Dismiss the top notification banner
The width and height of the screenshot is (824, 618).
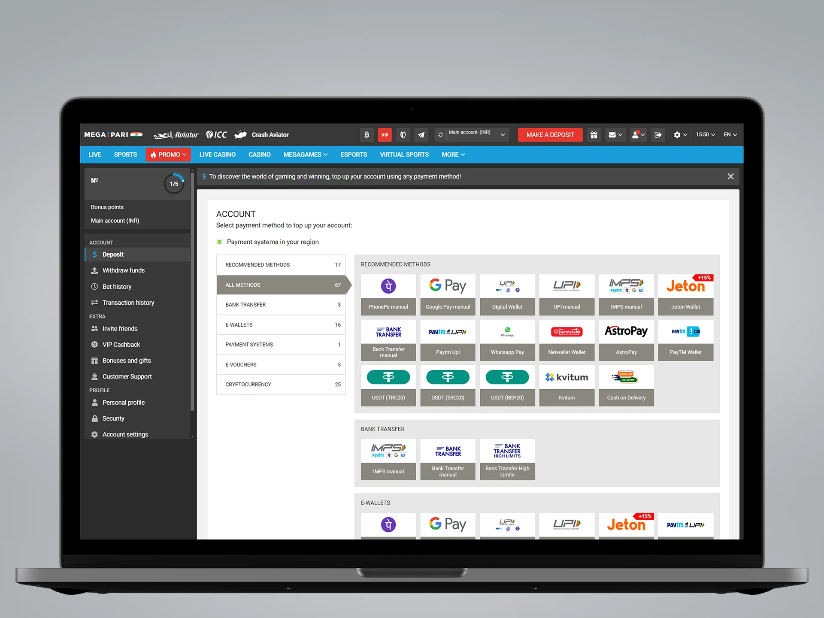click(x=730, y=176)
